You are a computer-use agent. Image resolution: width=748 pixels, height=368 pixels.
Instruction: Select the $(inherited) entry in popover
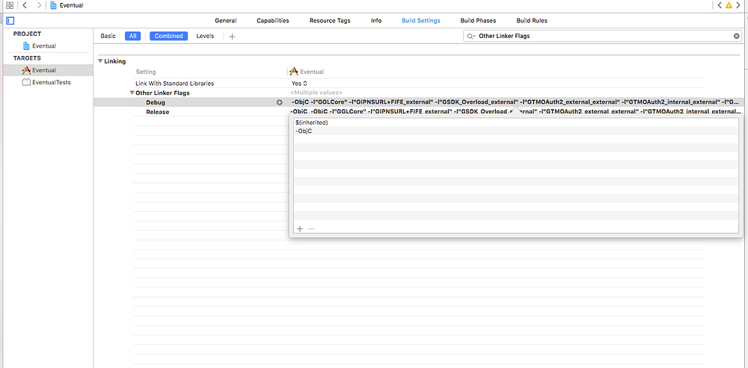[515, 122]
